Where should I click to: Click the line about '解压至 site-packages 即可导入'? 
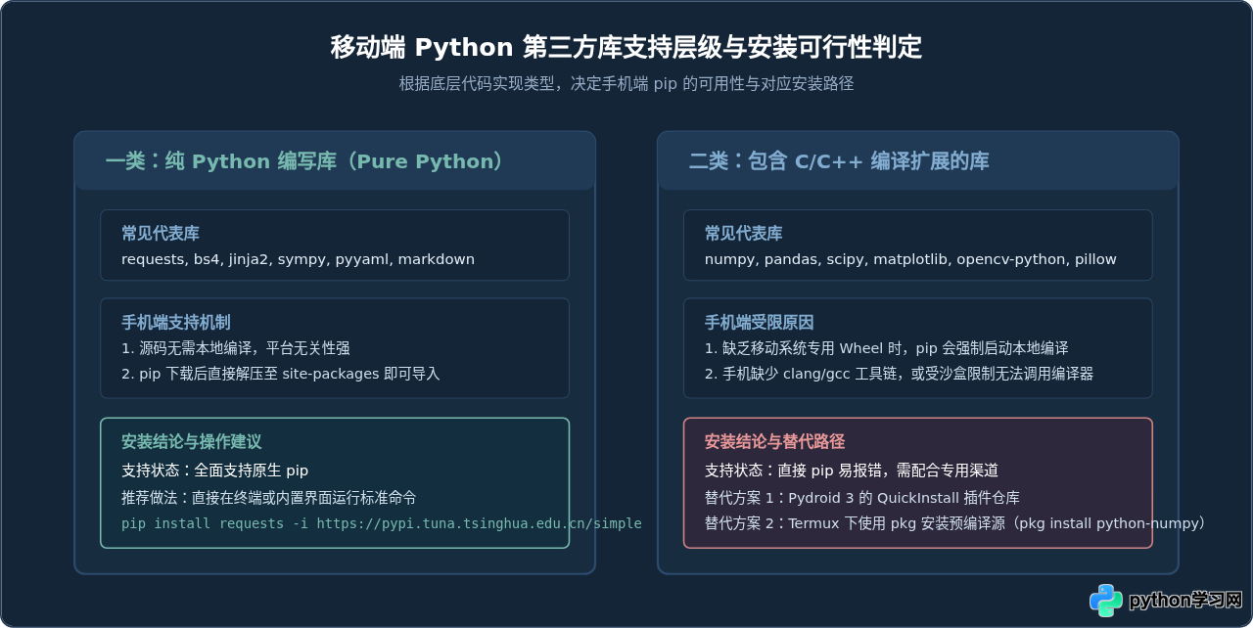coord(281,374)
